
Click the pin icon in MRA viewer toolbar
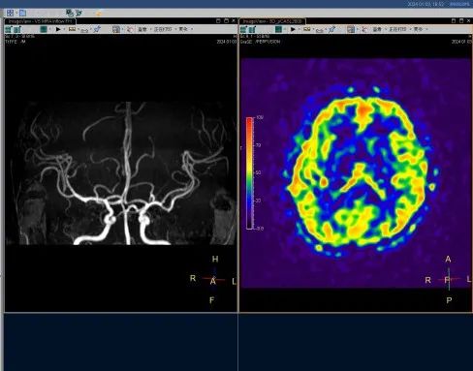[97, 29]
